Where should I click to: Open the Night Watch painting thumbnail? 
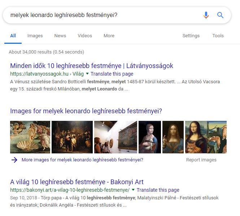[72, 137]
